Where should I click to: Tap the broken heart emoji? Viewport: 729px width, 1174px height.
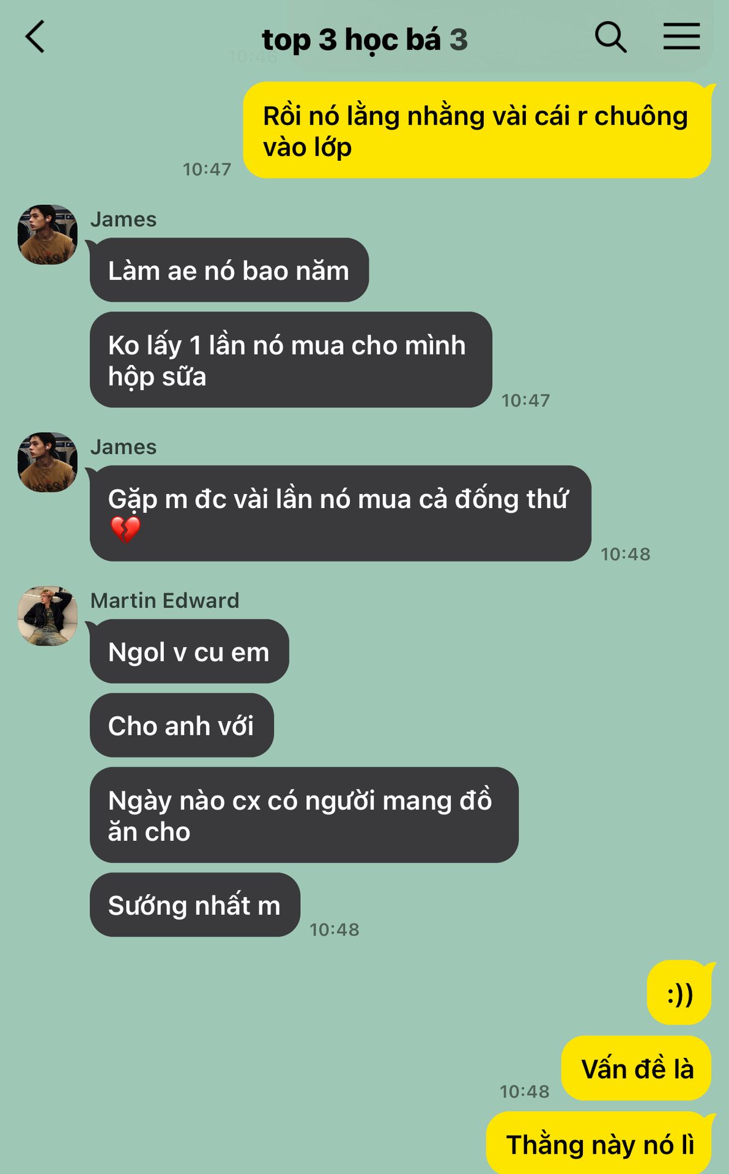(125, 530)
